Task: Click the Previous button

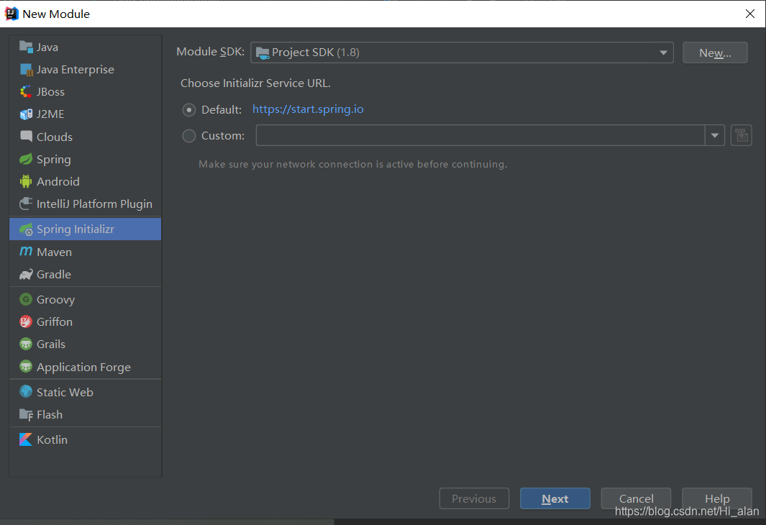Action: (x=474, y=498)
